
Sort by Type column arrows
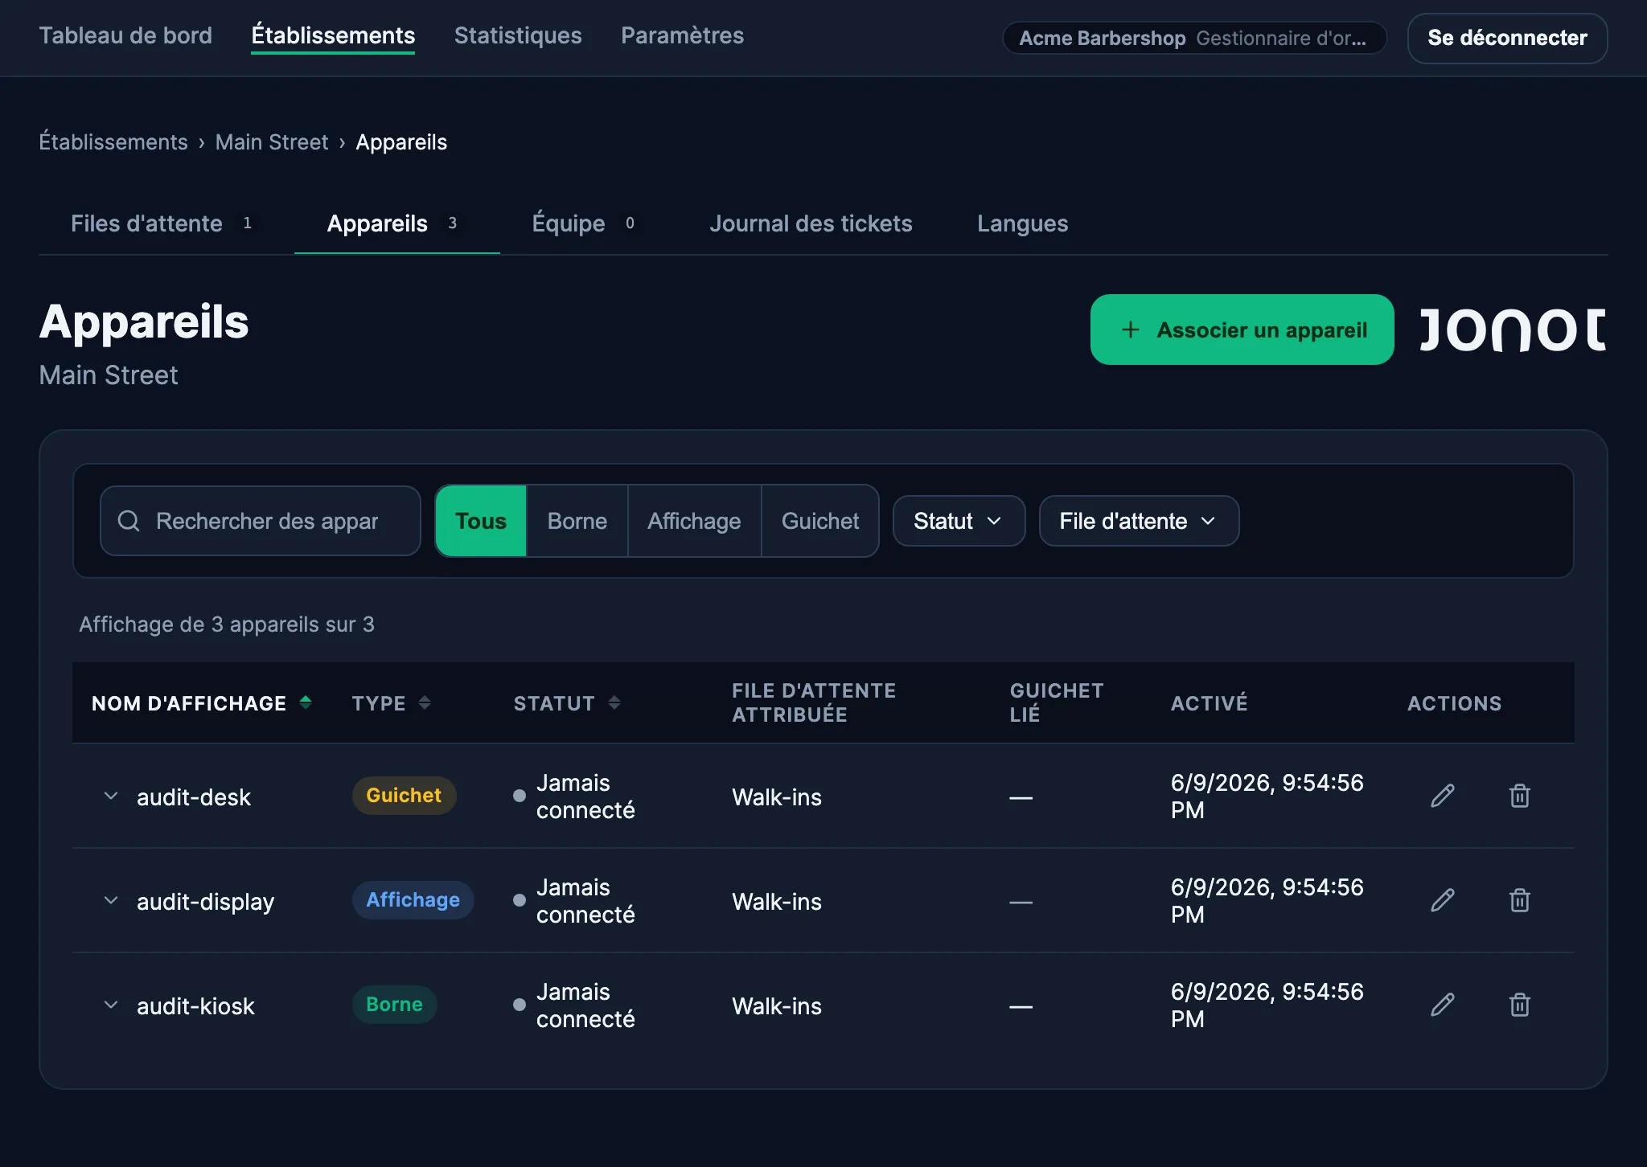425,703
